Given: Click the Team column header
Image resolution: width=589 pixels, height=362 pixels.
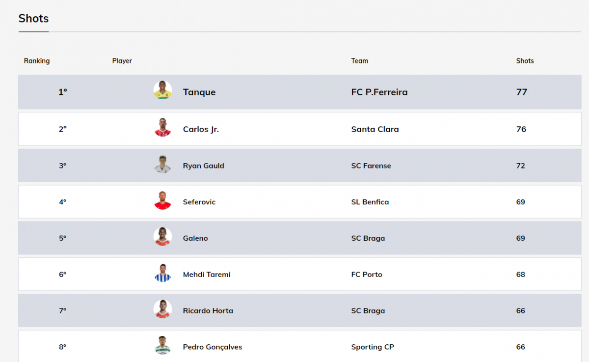Looking at the screenshot, I should coord(360,61).
